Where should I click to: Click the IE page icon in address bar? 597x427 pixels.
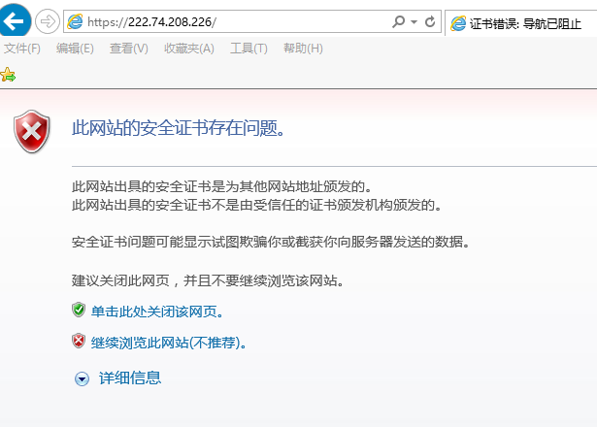(x=75, y=21)
